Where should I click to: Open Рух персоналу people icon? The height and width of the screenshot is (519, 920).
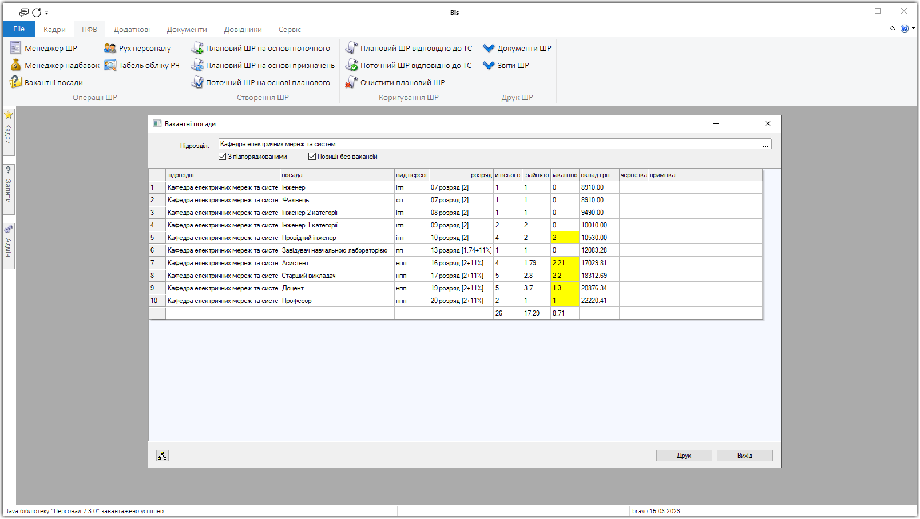pos(110,48)
